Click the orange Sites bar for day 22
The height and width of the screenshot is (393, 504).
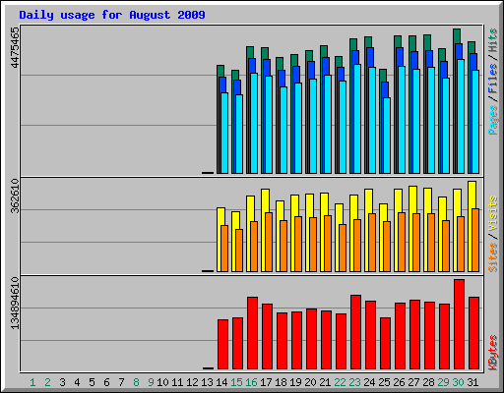(x=343, y=248)
